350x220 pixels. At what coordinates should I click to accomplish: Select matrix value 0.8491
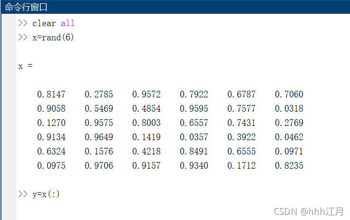pos(194,151)
